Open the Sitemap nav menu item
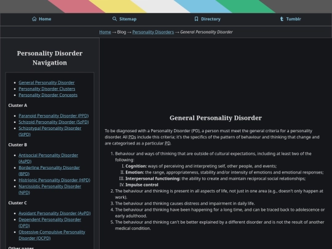Viewport: 332px width, 249px height. 124,19
